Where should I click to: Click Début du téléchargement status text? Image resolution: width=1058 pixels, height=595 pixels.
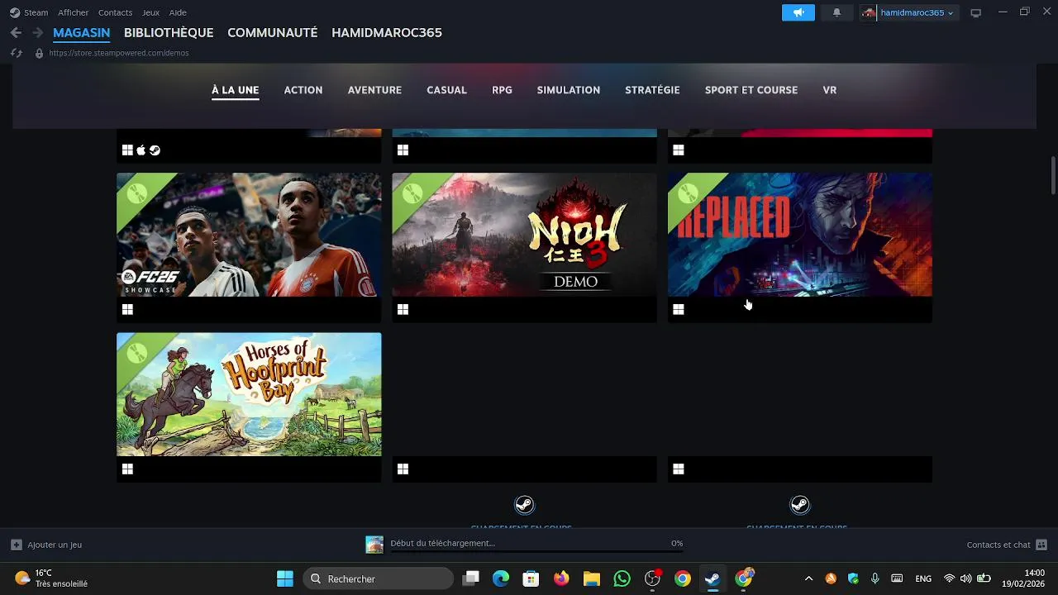[442, 543]
